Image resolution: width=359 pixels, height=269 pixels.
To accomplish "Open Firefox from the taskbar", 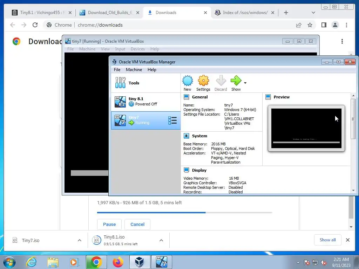I will [x=118, y=262].
